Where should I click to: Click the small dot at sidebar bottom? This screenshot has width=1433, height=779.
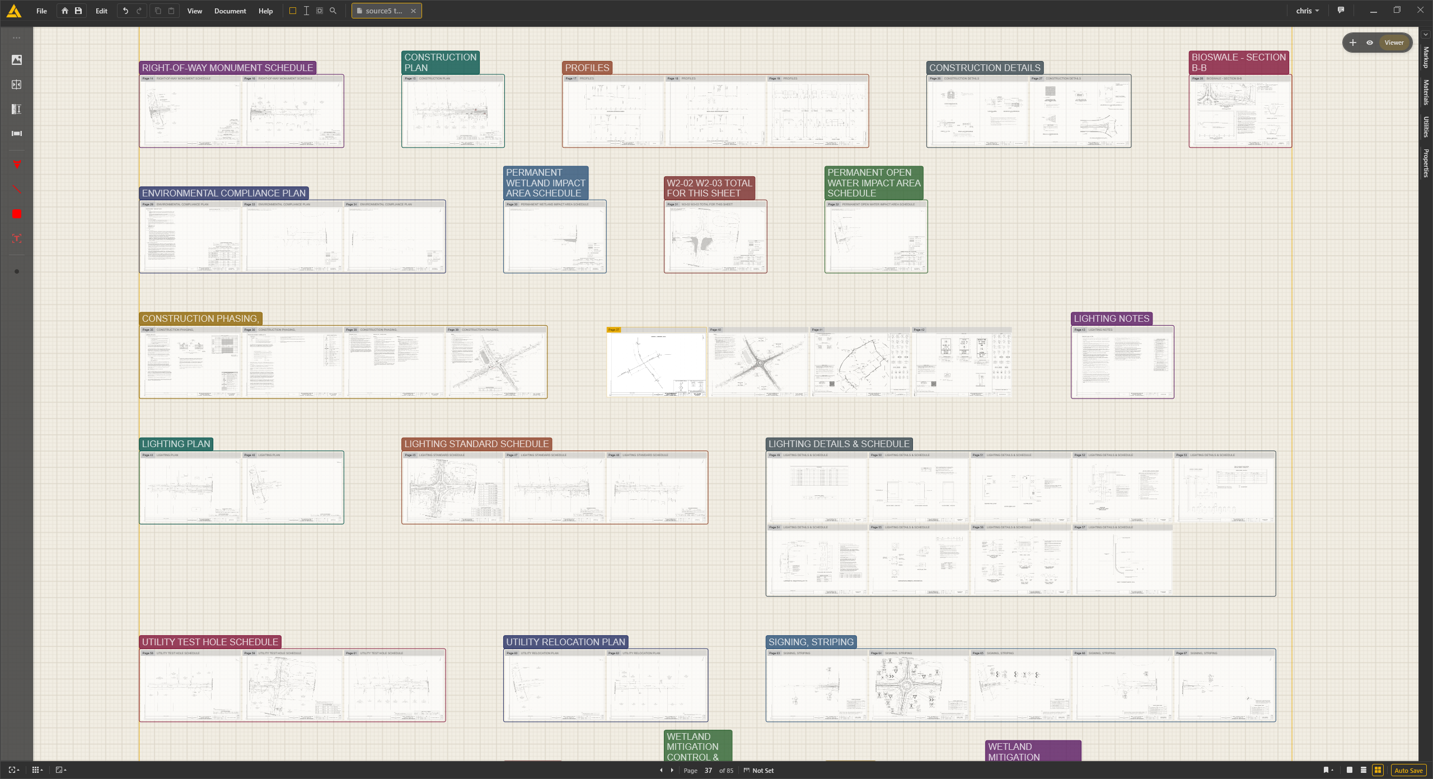(x=17, y=271)
